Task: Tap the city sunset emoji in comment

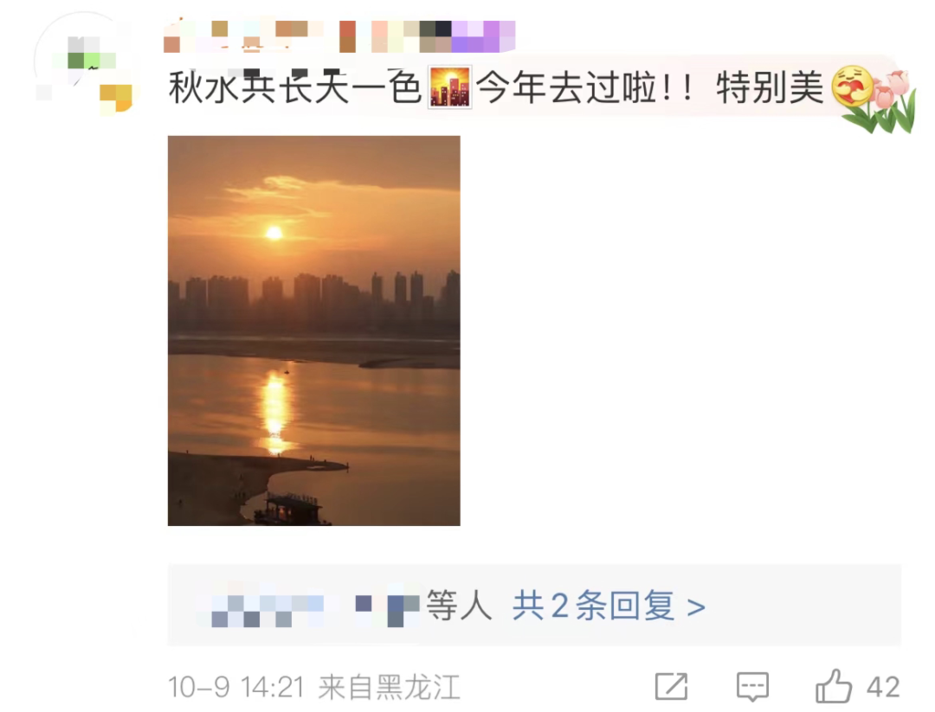Action: 450,87
